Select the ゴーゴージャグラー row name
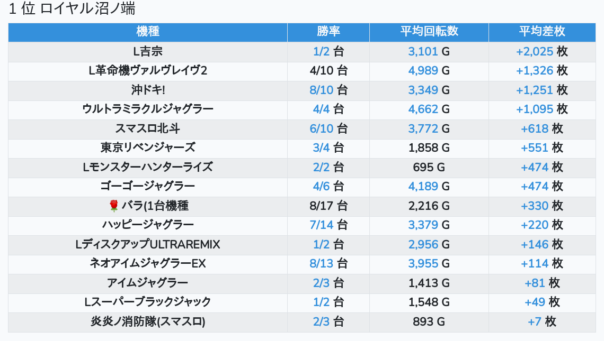The width and height of the screenshot is (604, 341). pyautogui.click(x=148, y=186)
